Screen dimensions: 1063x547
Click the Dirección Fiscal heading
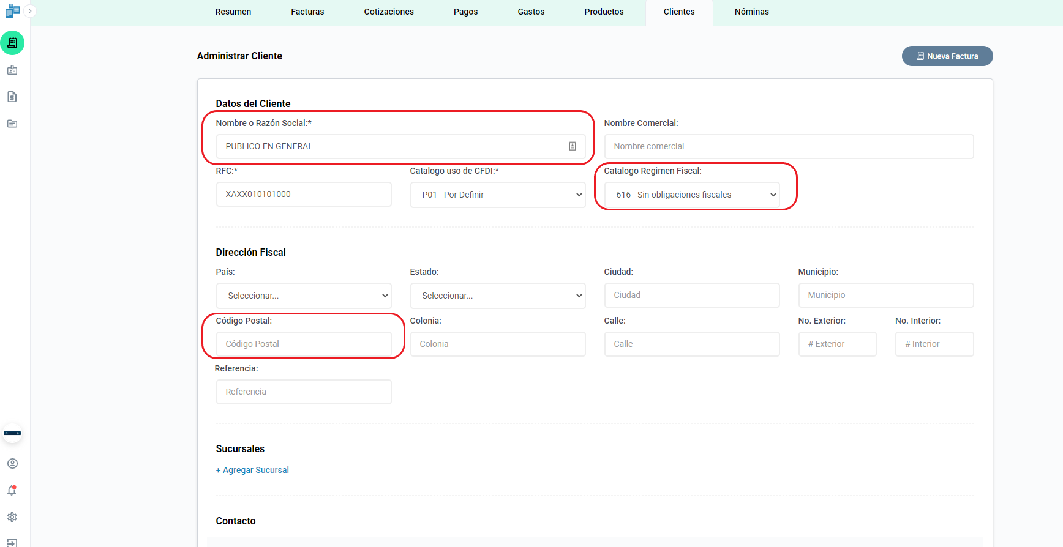[250, 252]
